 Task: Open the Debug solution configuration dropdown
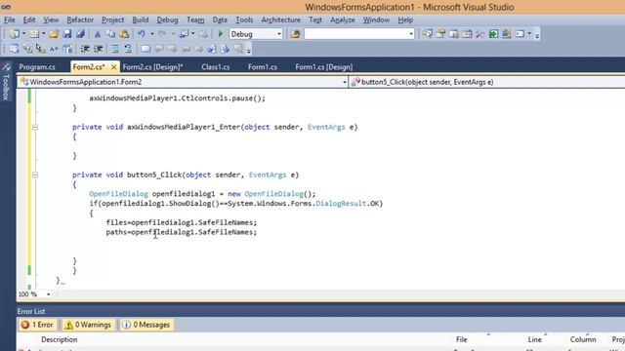(x=279, y=34)
